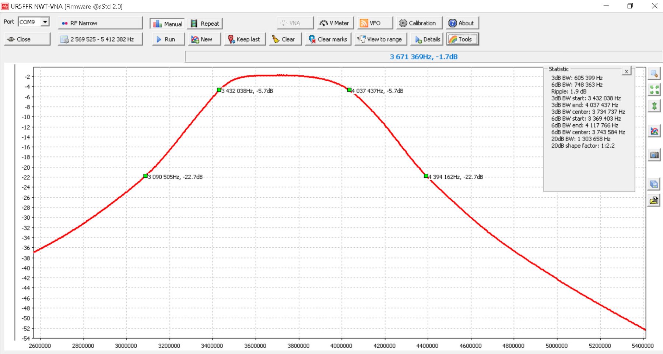Click the camera screenshot icon

click(654, 155)
